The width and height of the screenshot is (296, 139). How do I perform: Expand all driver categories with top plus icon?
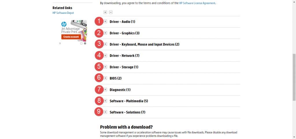pyautogui.click(x=105, y=12)
